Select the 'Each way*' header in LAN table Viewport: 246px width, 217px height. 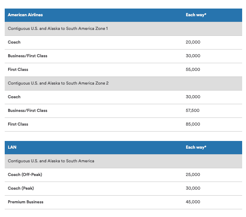(196, 147)
